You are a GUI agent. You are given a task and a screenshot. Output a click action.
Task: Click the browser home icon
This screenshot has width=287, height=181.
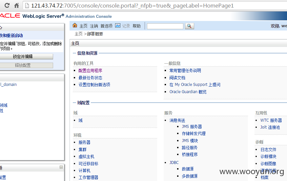click(17, 6)
